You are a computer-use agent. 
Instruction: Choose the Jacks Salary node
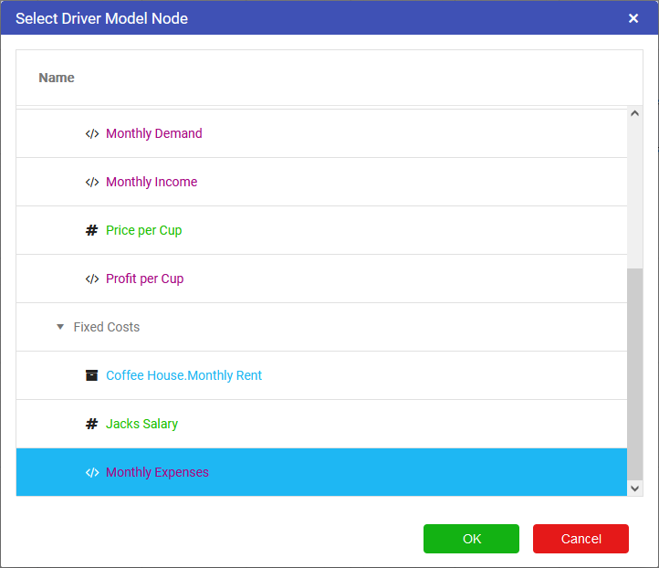[x=141, y=424]
